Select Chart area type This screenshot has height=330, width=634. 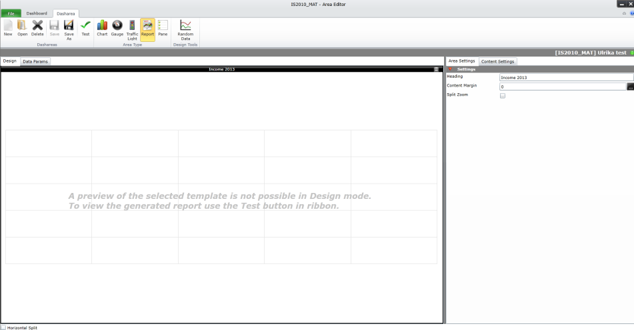(x=102, y=29)
